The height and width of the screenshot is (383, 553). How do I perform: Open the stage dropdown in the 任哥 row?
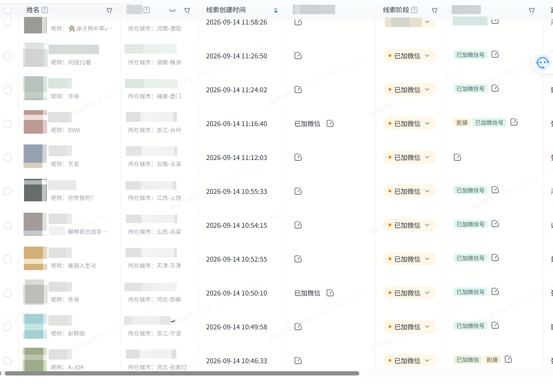click(410, 293)
